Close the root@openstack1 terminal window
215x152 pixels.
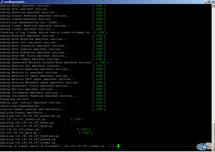click(x=213, y=2)
